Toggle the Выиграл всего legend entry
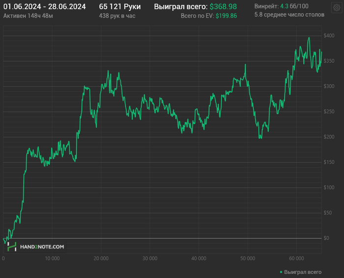The image size is (344, 278). [301, 272]
